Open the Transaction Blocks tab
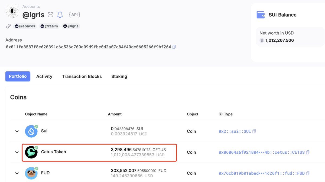Screen dimensions: 325x182 tap(82, 77)
